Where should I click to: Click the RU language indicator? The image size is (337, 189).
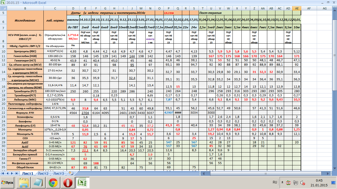275,182
